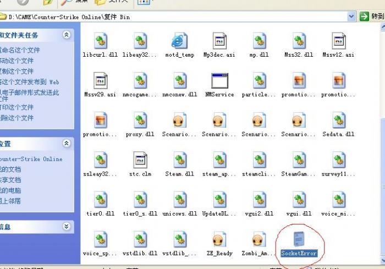Select the tier0.dll file icon
The width and height of the screenshot is (385, 269).
tap(101, 200)
